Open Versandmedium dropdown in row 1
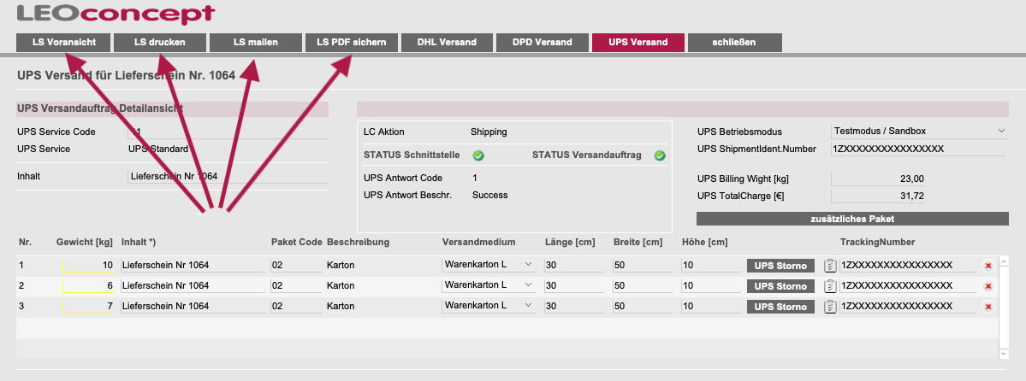This screenshot has height=381, width=1026. click(x=488, y=265)
